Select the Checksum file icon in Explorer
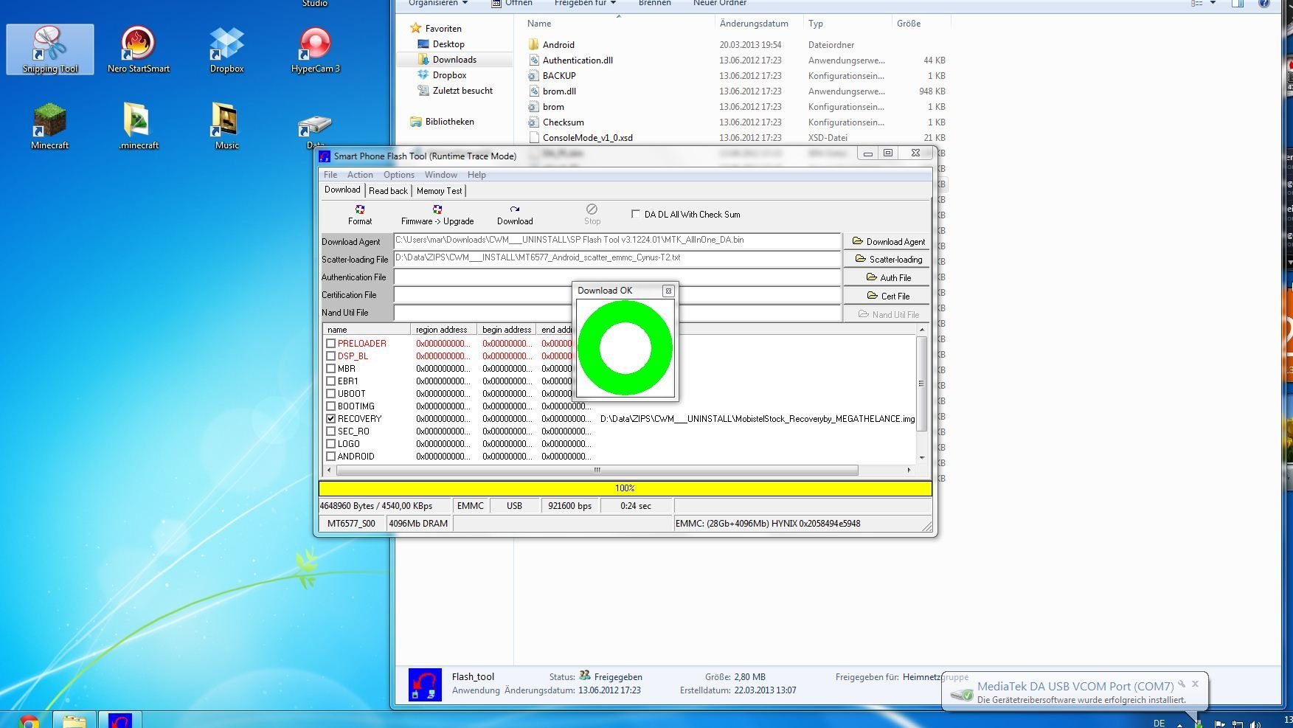This screenshot has height=728, width=1293. coord(535,122)
